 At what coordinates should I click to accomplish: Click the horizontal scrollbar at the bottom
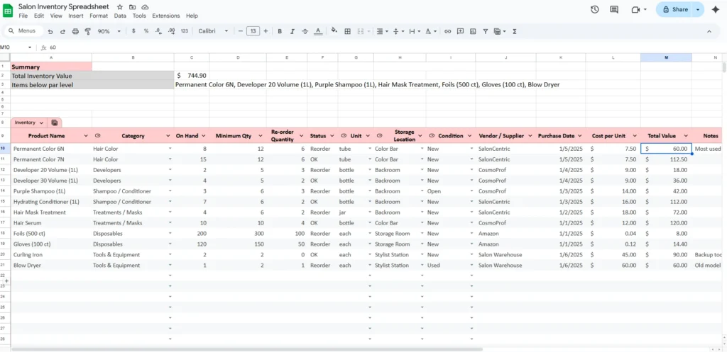tap(247, 349)
